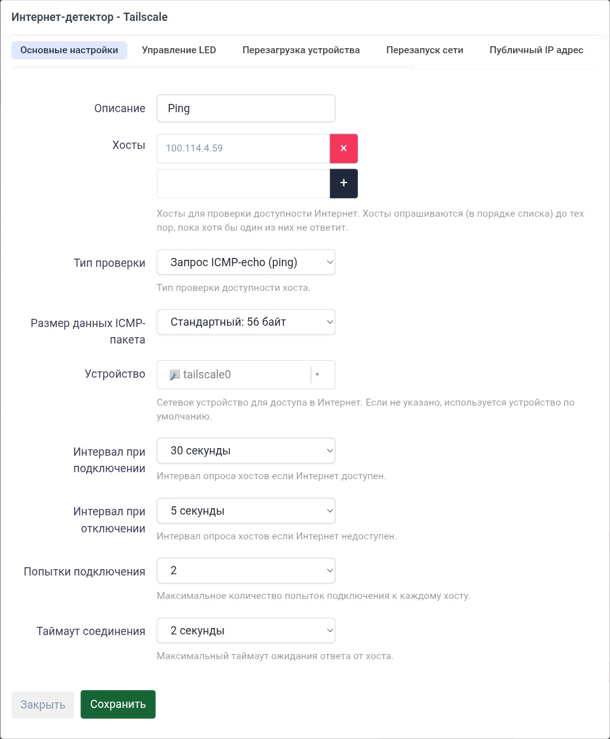Switch to the Управление LED tab
The image size is (610, 739).
179,49
